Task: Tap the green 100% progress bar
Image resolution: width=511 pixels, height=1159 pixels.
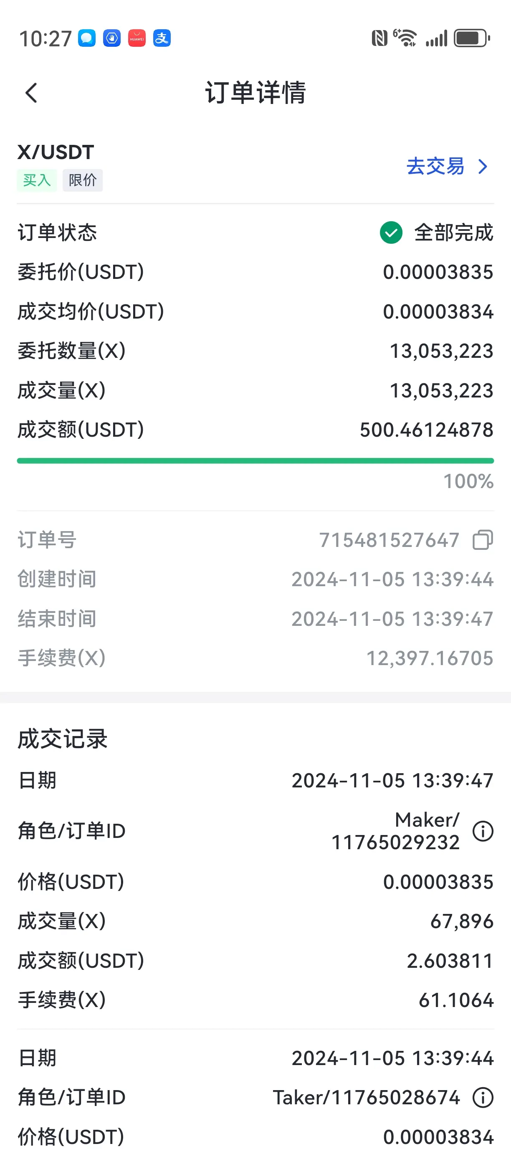Action: 255,461
